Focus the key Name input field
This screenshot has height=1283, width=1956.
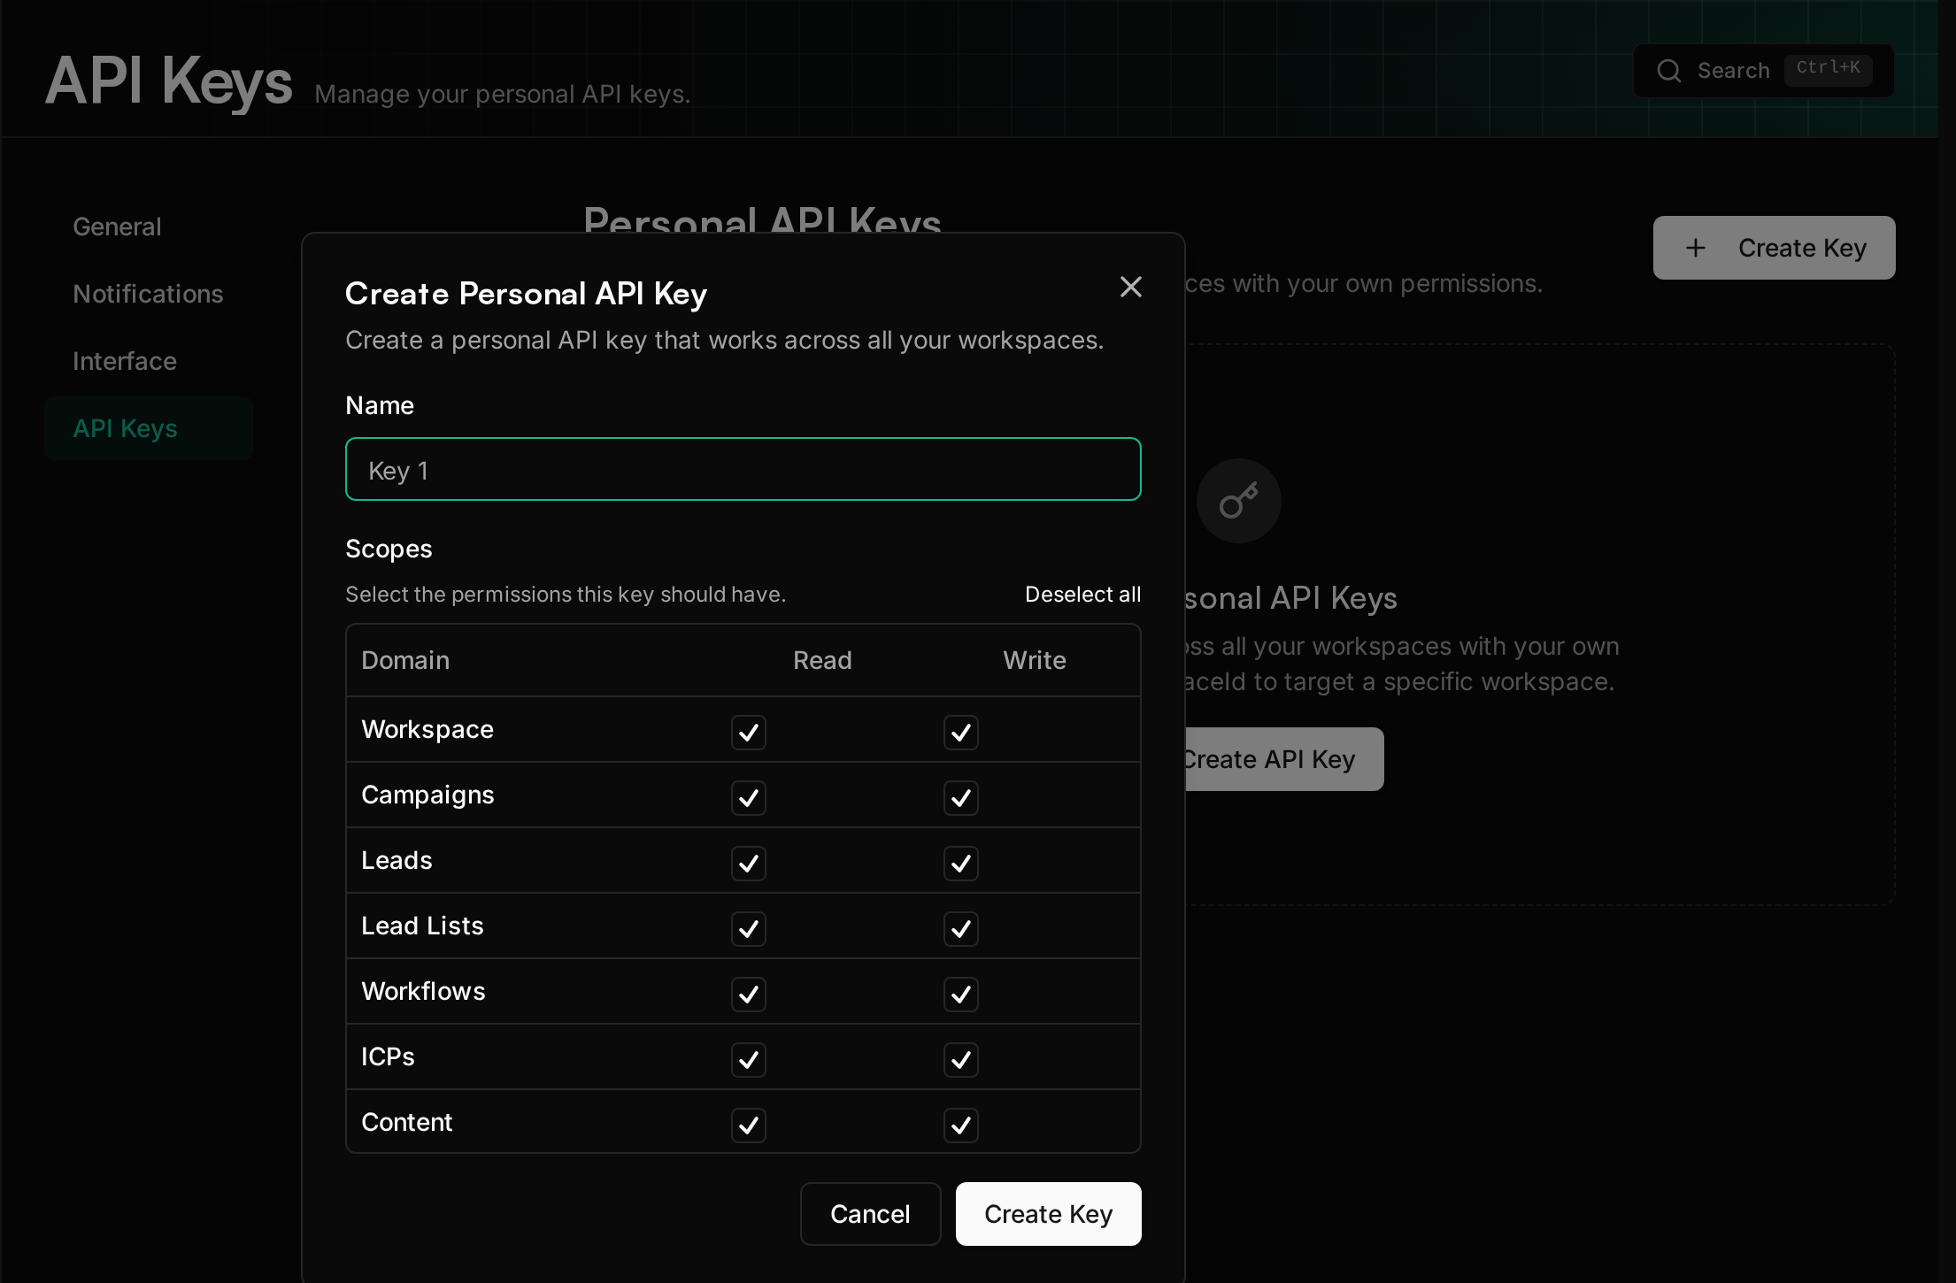743,469
